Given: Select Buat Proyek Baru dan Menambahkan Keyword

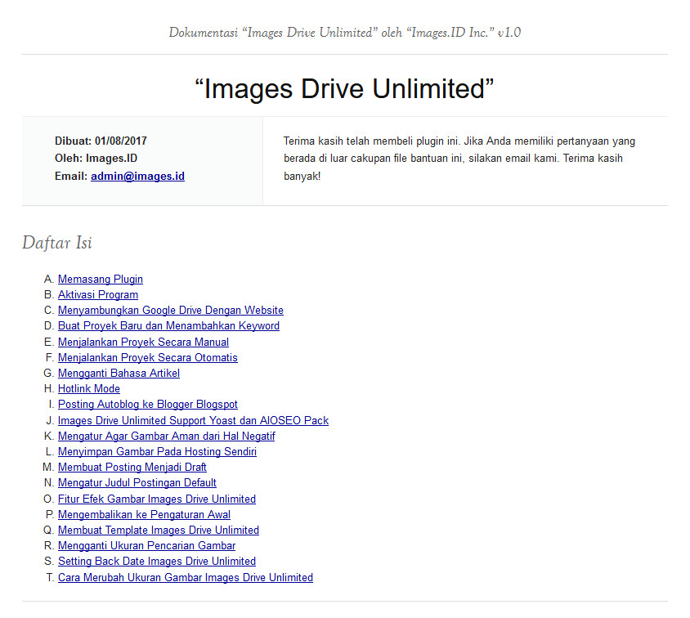Looking at the screenshot, I should 168,326.
